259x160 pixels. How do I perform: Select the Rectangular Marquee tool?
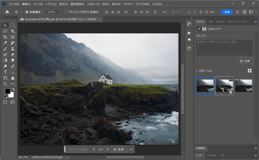tap(13, 25)
